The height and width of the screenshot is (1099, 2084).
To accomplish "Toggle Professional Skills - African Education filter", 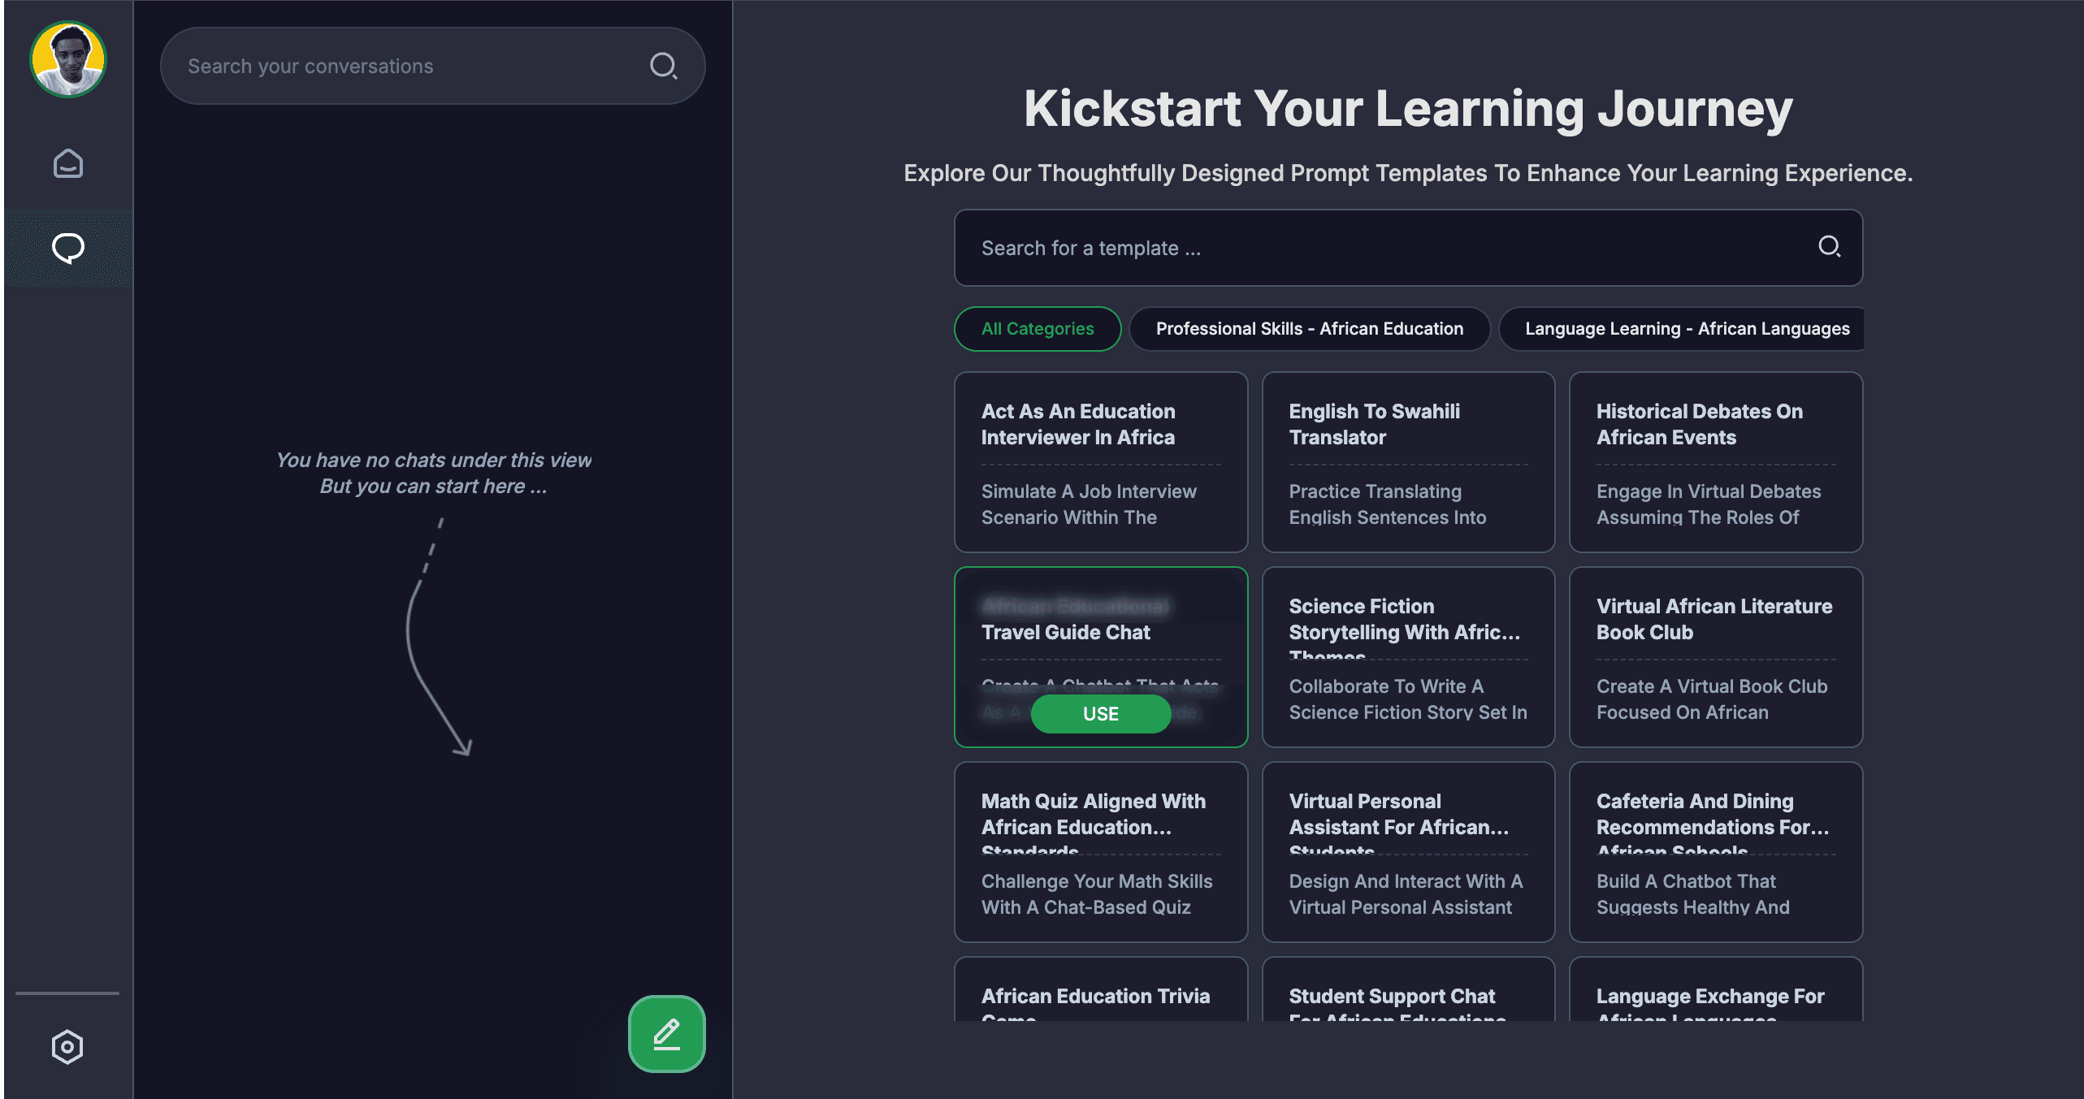I will tap(1310, 328).
